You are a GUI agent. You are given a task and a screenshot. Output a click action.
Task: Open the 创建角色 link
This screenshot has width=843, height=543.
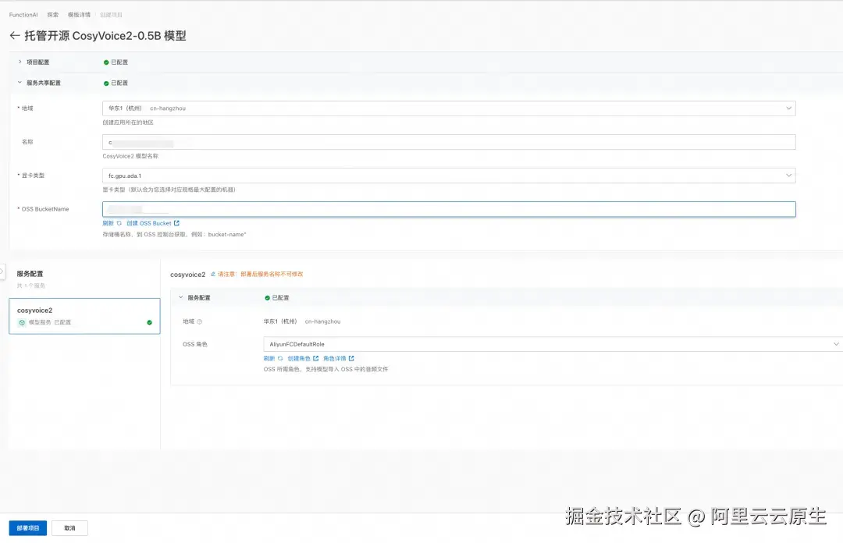(x=303, y=359)
